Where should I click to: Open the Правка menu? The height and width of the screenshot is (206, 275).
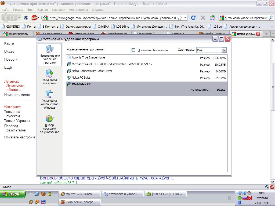18,10
